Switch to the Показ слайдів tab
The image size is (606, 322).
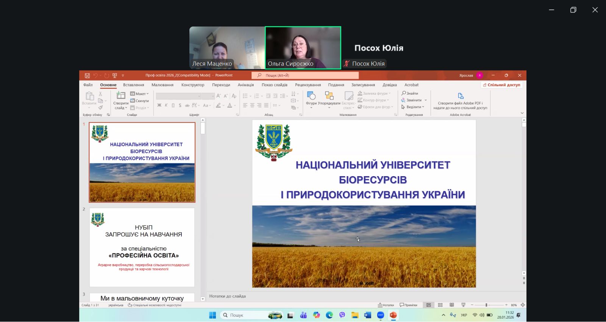coord(274,85)
